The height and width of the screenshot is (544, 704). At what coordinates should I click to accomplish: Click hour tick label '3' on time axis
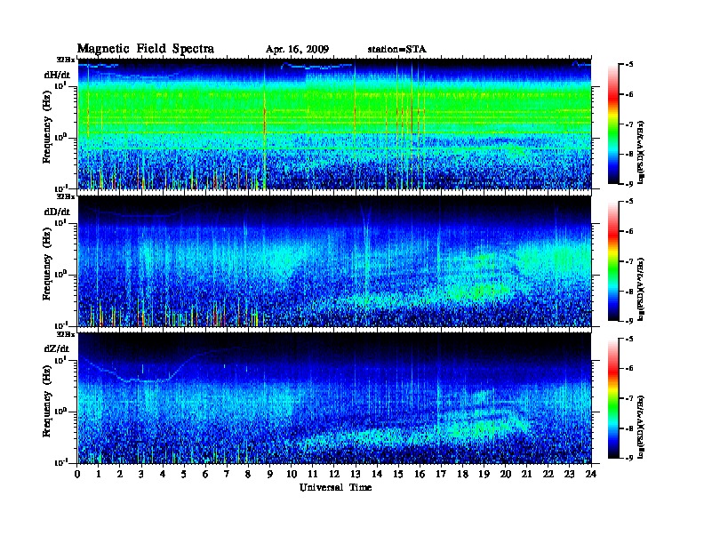point(141,474)
